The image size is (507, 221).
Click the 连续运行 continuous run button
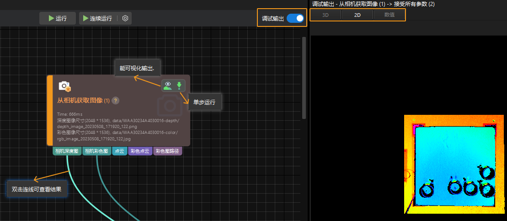click(x=97, y=19)
